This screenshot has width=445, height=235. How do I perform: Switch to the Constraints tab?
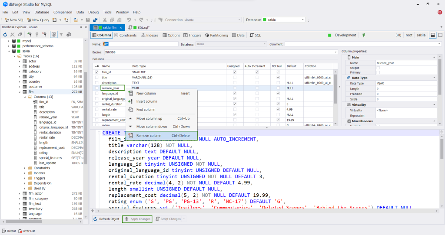(126, 35)
